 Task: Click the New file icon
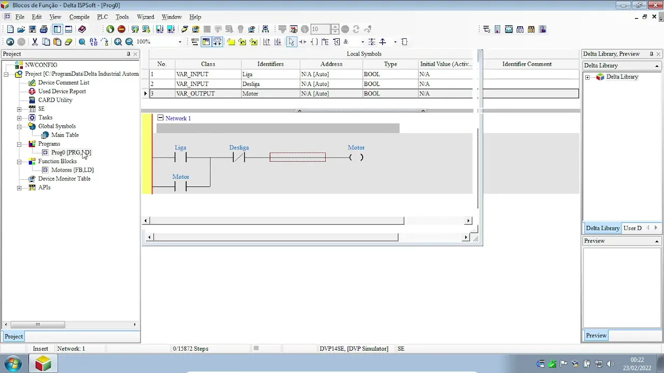tap(10, 30)
